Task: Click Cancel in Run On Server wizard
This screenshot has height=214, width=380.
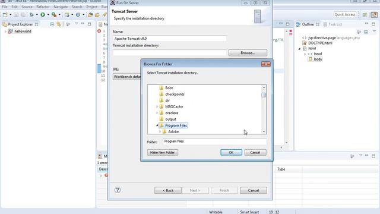Action: 254,190
